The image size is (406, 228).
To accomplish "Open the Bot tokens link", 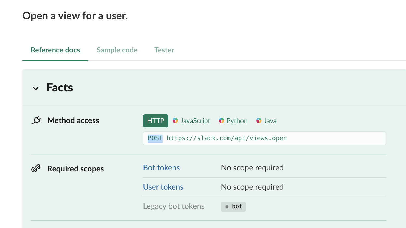I will click(x=161, y=168).
